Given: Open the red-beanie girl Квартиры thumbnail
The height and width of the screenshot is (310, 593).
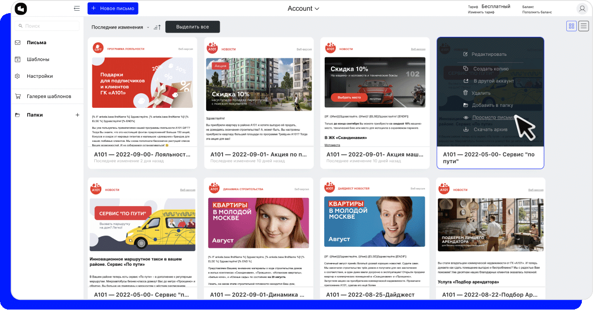Looking at the screenshot, I should (259, 224).
